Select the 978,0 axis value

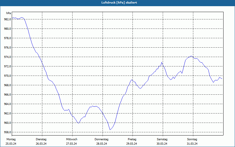tap(8, 38)
